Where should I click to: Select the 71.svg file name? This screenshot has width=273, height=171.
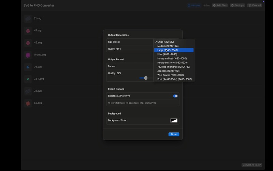[x=38, y=18]
